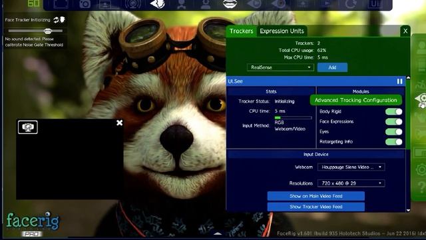The height and width of the screenshot is (240, 426).
Task: Click Show Tracker Video Feed
Action: [316, 207]
